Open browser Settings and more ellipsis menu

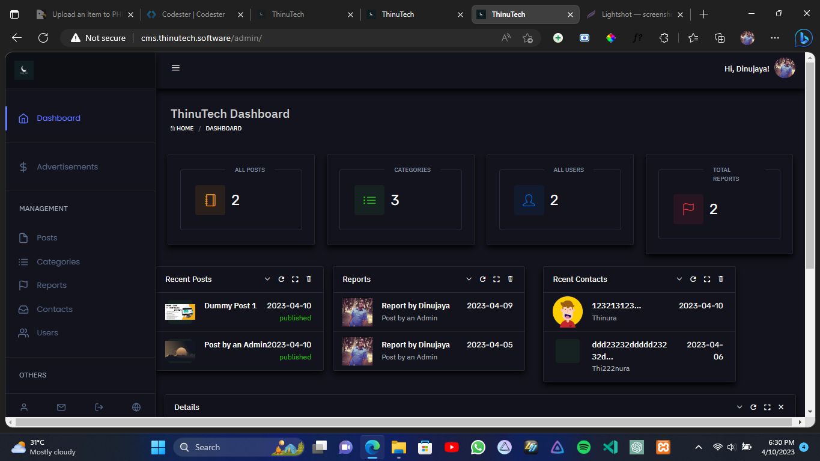[775, 38]
